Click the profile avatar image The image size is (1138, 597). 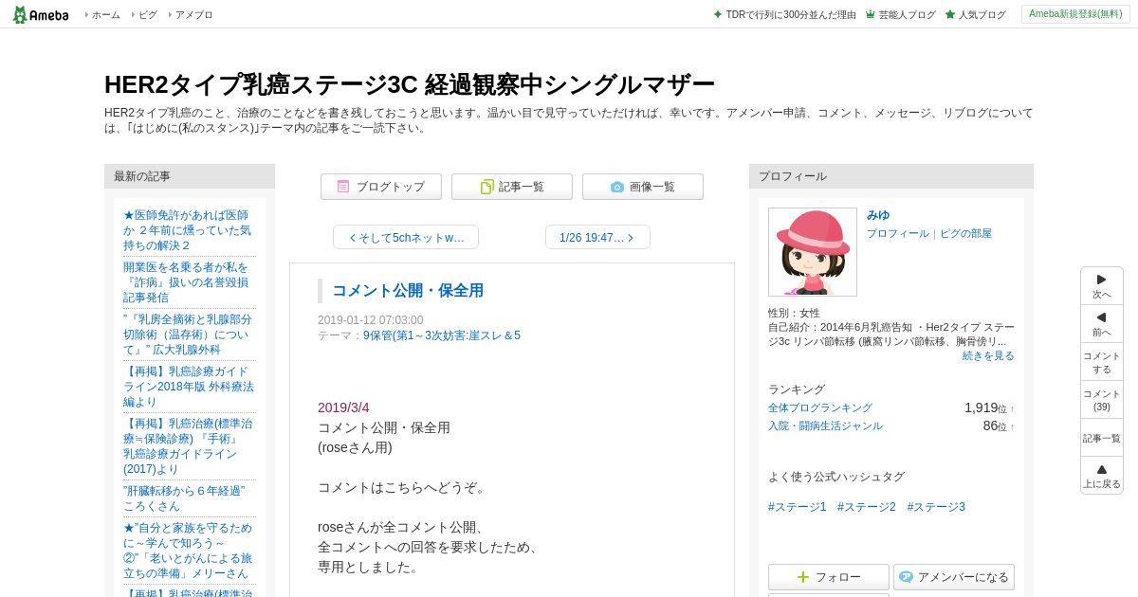pyautogui.click(x=813, y=252)
